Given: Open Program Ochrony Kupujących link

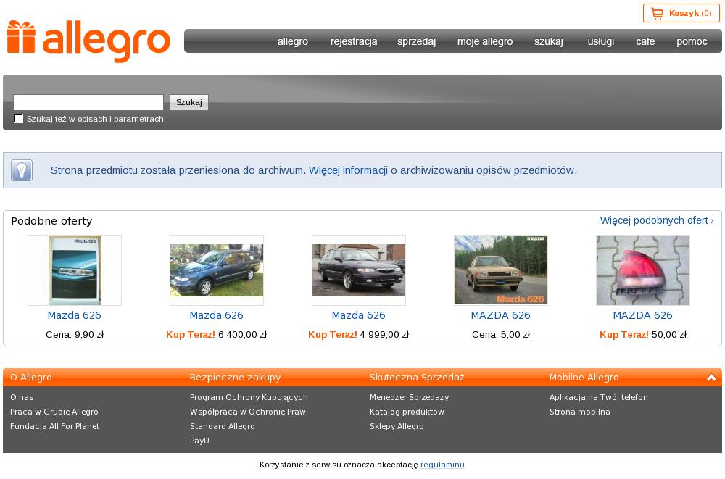Looking at the screenshot, I should pos(249,397).
